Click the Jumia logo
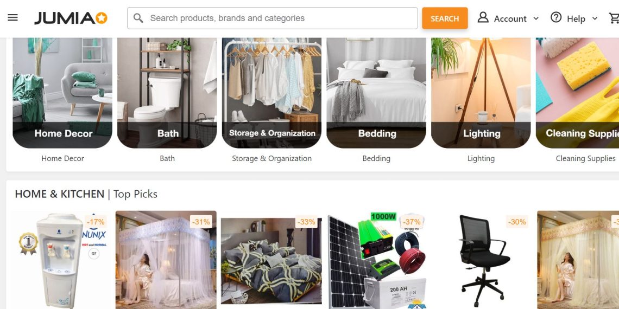 pyautogui.click(x=71, y=18)
